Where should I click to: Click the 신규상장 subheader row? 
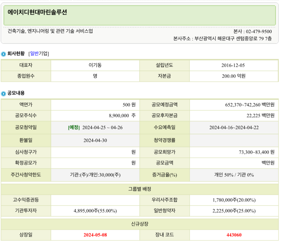(x=140, y=224)
